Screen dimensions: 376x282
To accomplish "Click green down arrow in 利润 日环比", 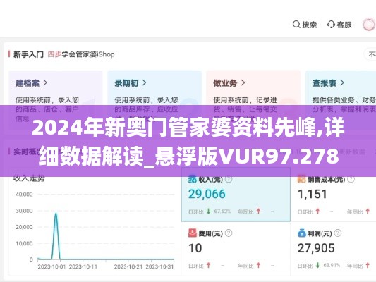I will pyautogui.click(x=317, y=265).
